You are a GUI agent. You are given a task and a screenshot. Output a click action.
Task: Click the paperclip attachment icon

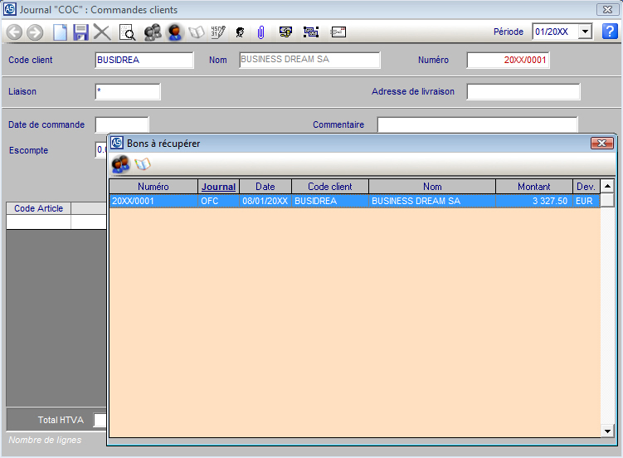pos(260,32)
